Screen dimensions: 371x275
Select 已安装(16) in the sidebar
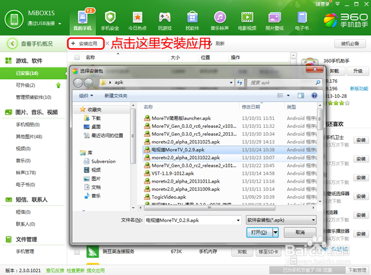[x=27, y=73]
